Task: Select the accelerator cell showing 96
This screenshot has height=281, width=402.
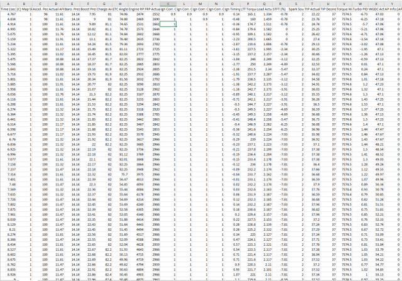Action: (40, 14)
